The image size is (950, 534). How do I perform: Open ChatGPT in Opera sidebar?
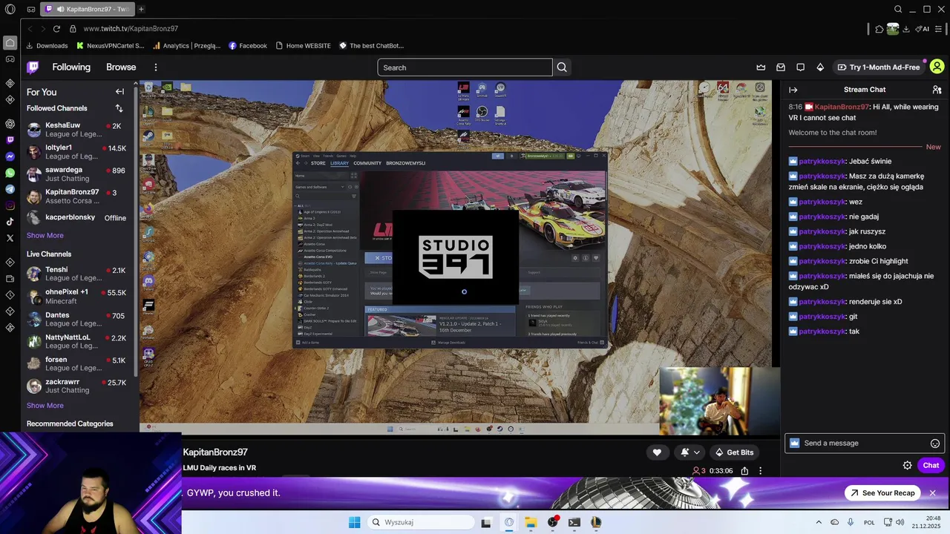[x=10, y=124]
